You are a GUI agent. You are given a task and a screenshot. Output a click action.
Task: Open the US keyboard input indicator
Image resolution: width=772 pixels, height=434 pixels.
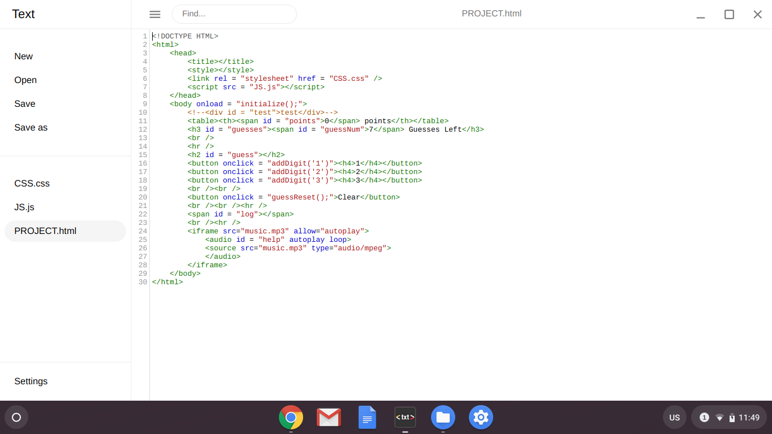coord(675,418)
